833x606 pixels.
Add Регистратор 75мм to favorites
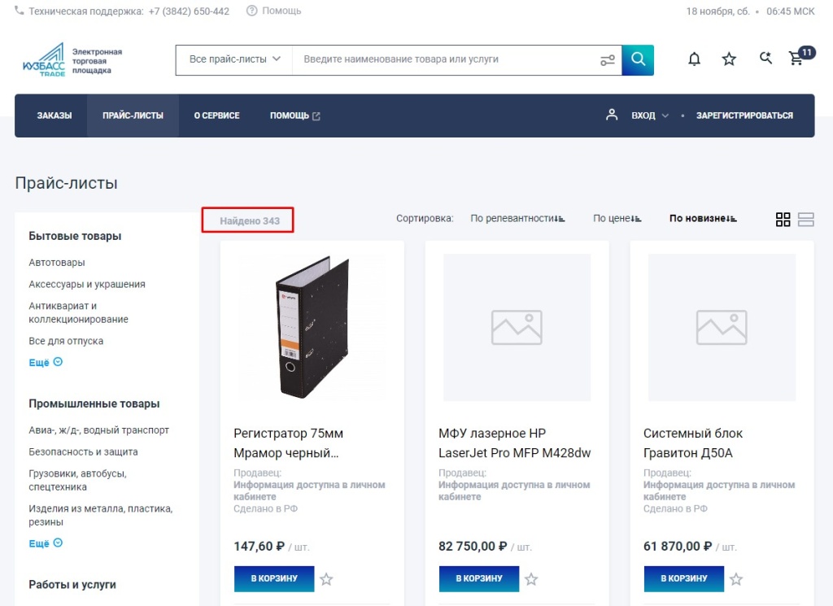(326, 579)
